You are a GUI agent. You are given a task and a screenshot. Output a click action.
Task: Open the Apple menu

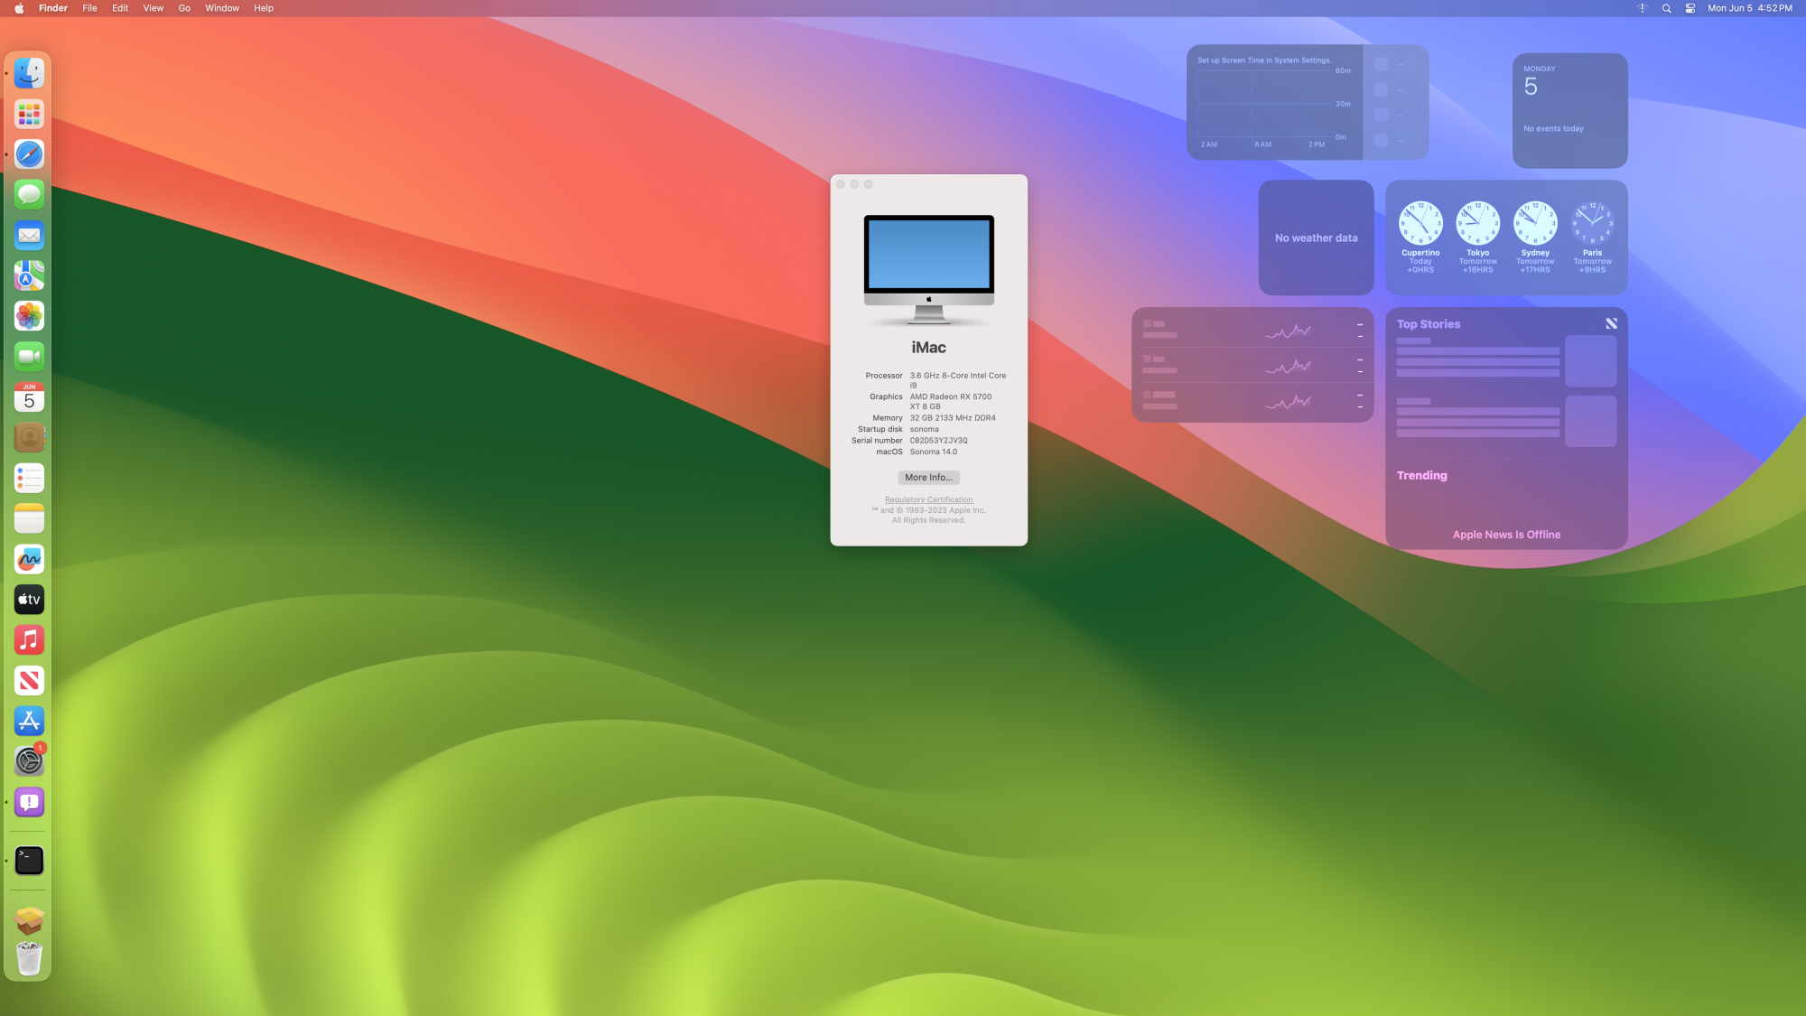19,8
